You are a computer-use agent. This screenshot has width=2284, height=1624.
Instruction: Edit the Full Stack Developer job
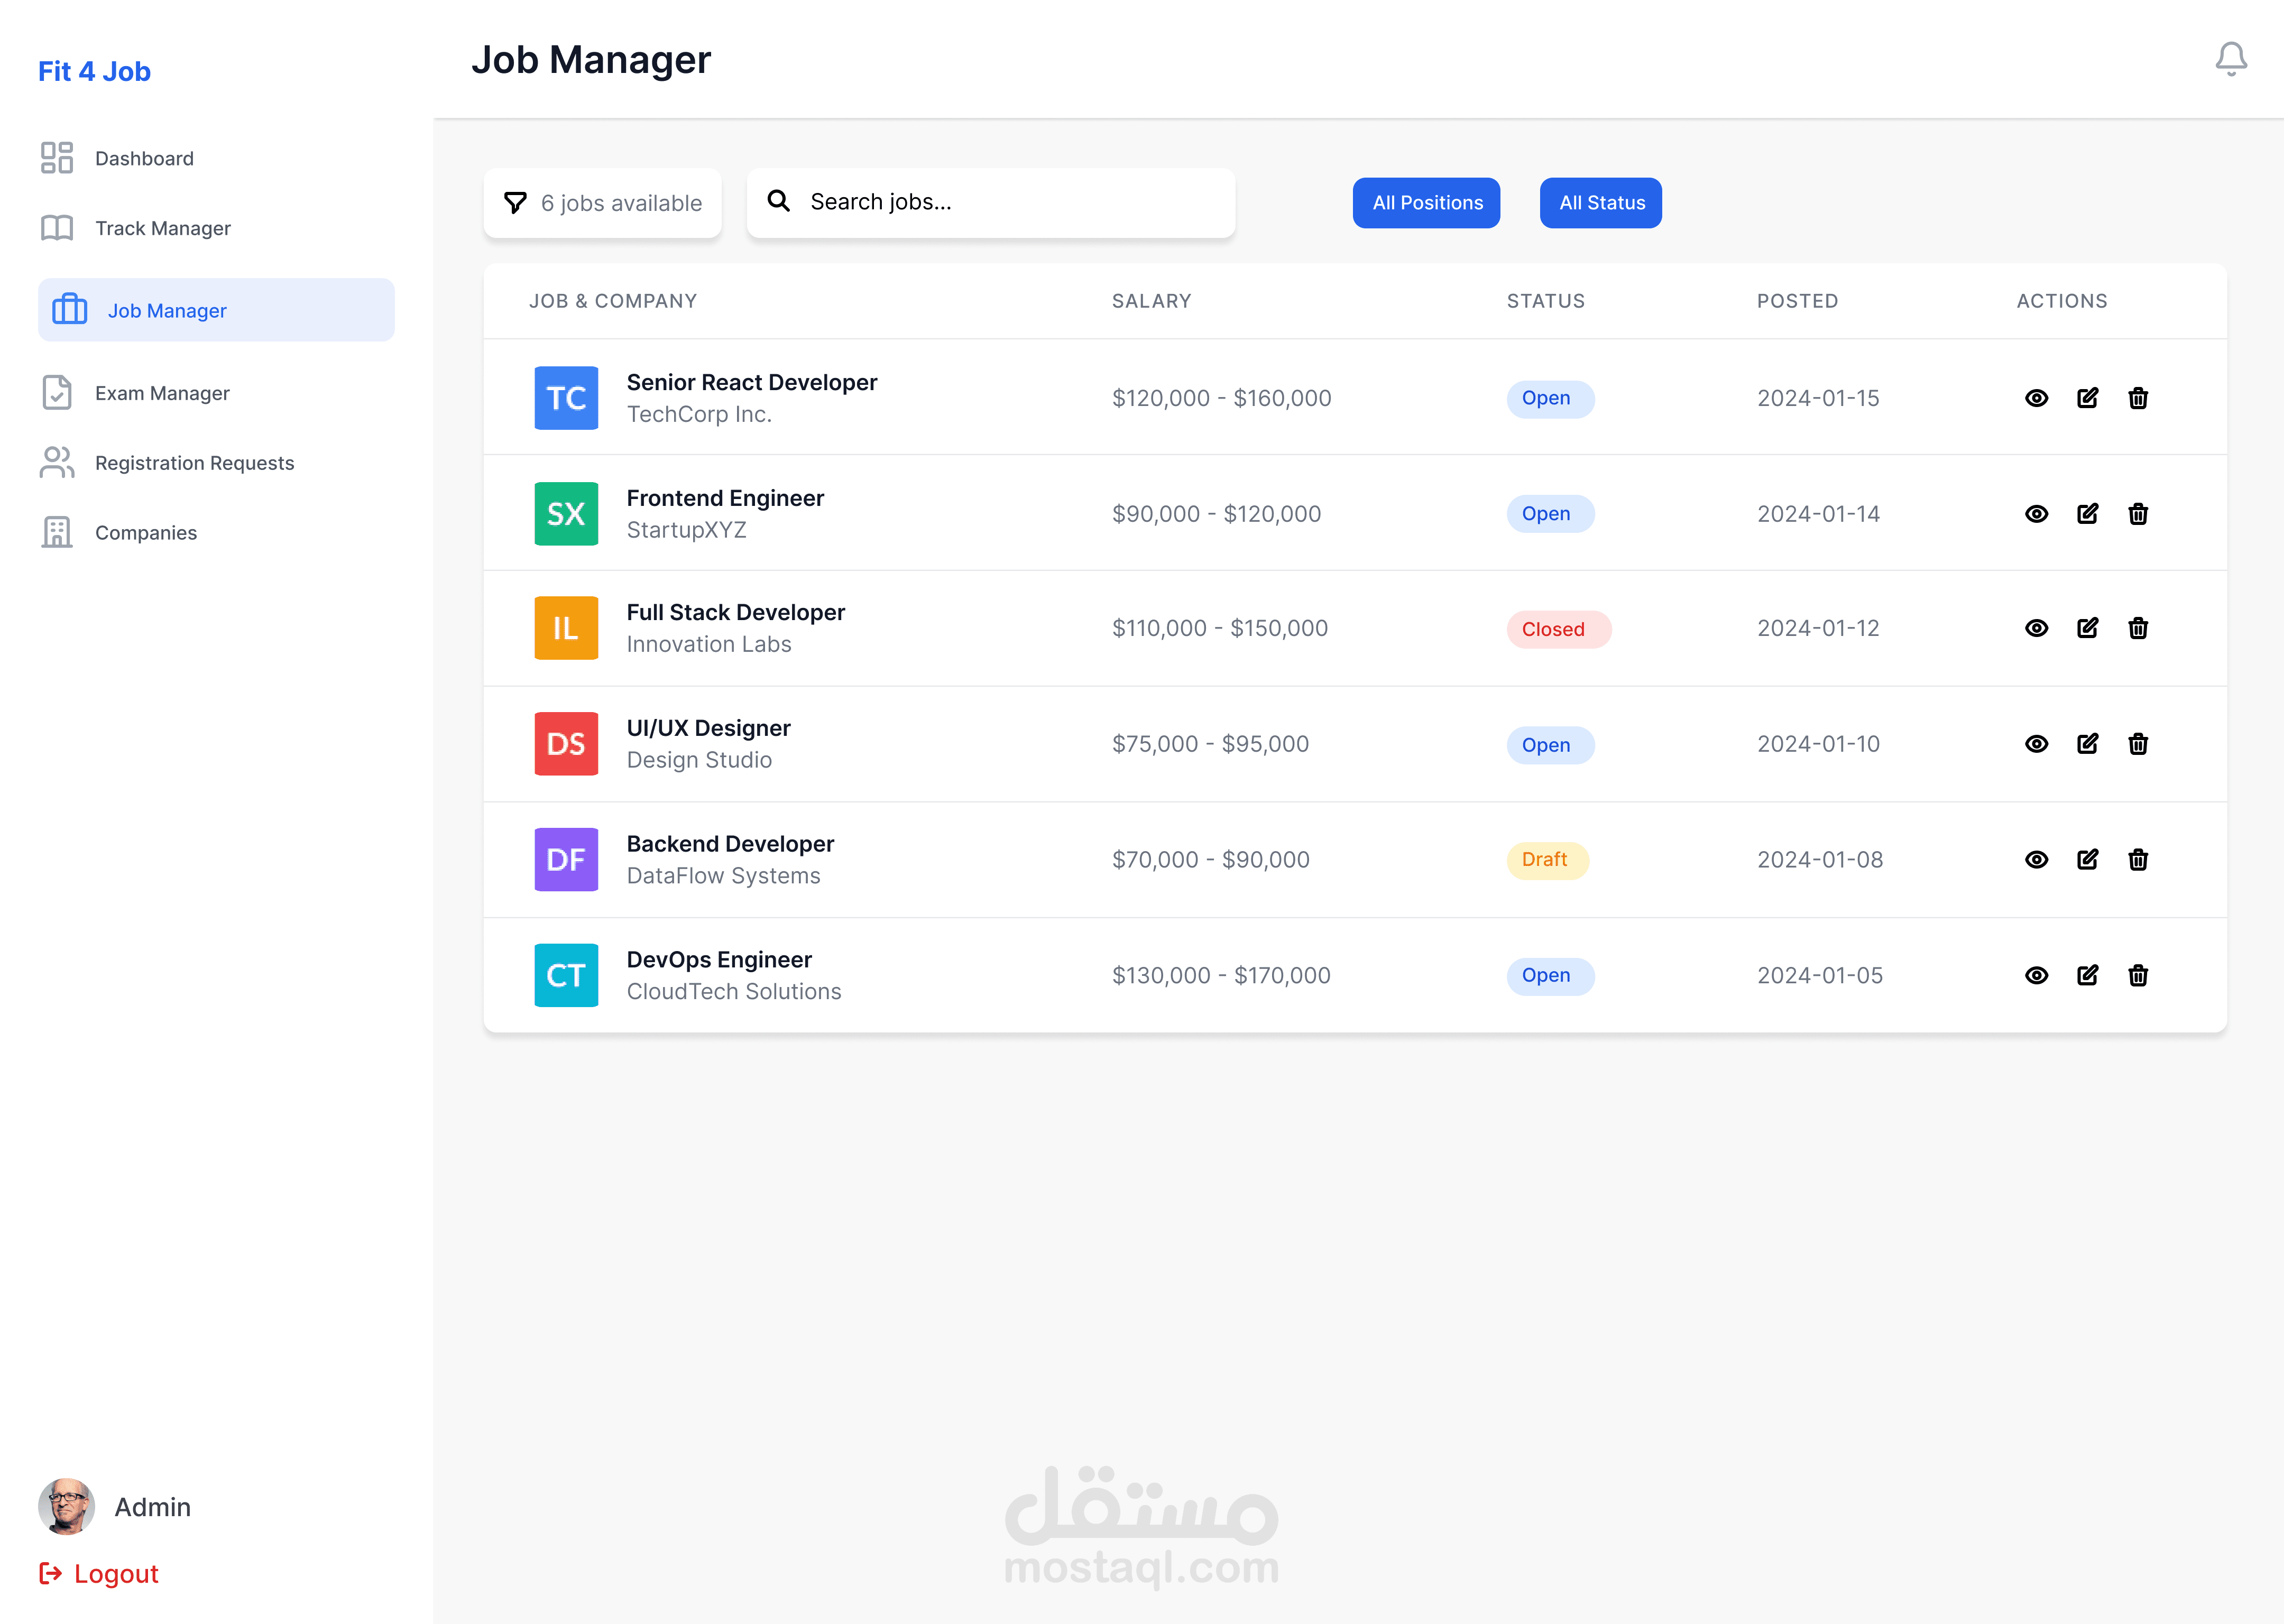click(x=2087, y=628)
